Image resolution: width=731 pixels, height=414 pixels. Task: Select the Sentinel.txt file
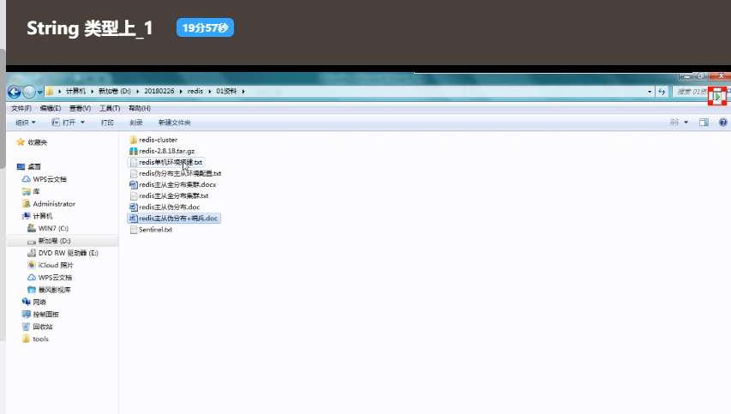point(155,230)
